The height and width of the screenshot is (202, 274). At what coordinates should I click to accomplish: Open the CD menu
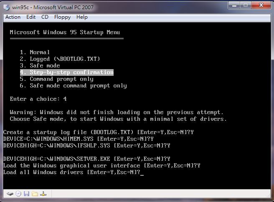(45, 17)
